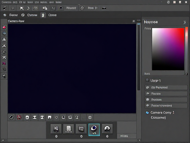The image size is (190, 143).
Task: Click the knot-shaped icon in the top toolbar
Action: click(13, 8)
